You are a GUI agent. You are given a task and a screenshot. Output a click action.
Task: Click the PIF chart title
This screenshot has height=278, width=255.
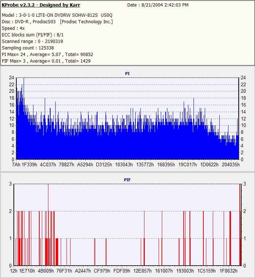[x=127, y=180]
